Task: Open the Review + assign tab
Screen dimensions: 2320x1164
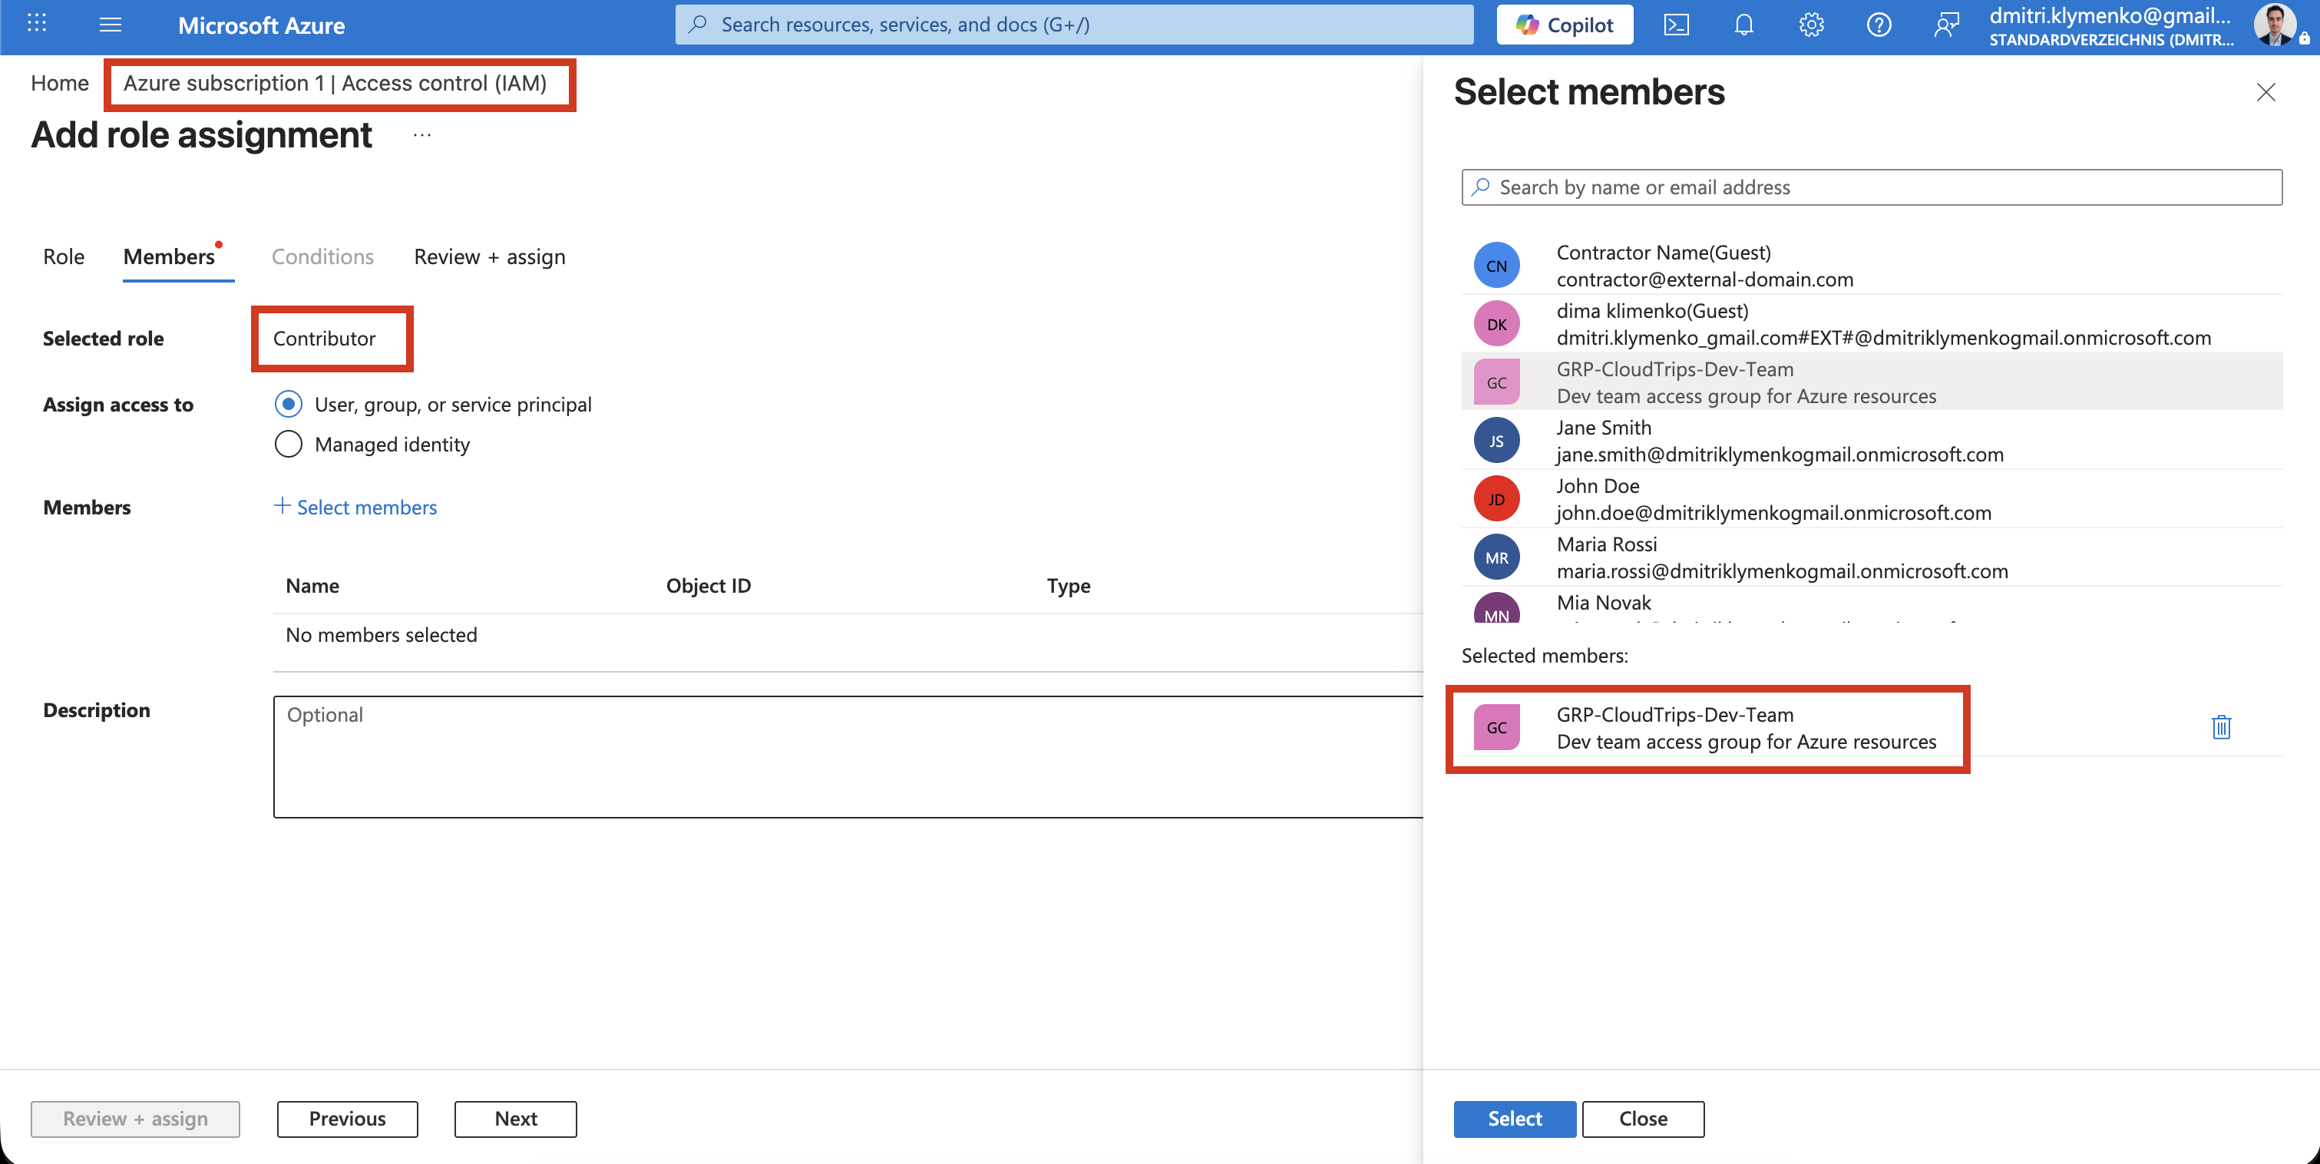Action: click(x=490, y=256)
